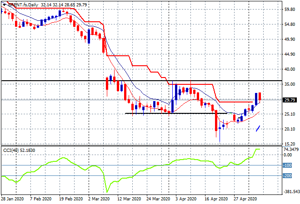Select the short black support line near 25.10
Screen dimensions: 300x204
pyautogui.click(x=175, y=113)
